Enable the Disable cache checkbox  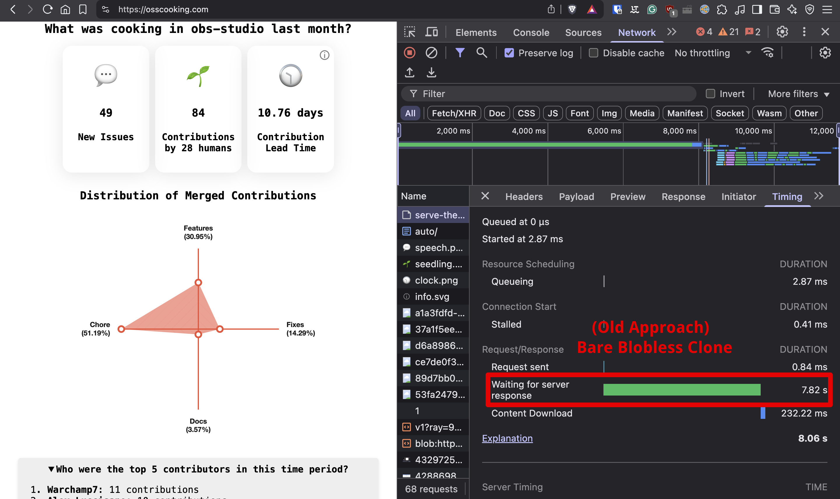coord(593,53)
